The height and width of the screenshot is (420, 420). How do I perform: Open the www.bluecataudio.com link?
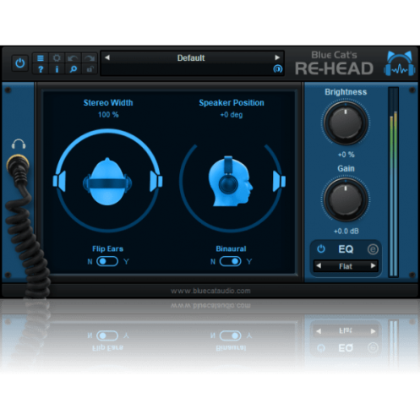(x=210, y=291)
